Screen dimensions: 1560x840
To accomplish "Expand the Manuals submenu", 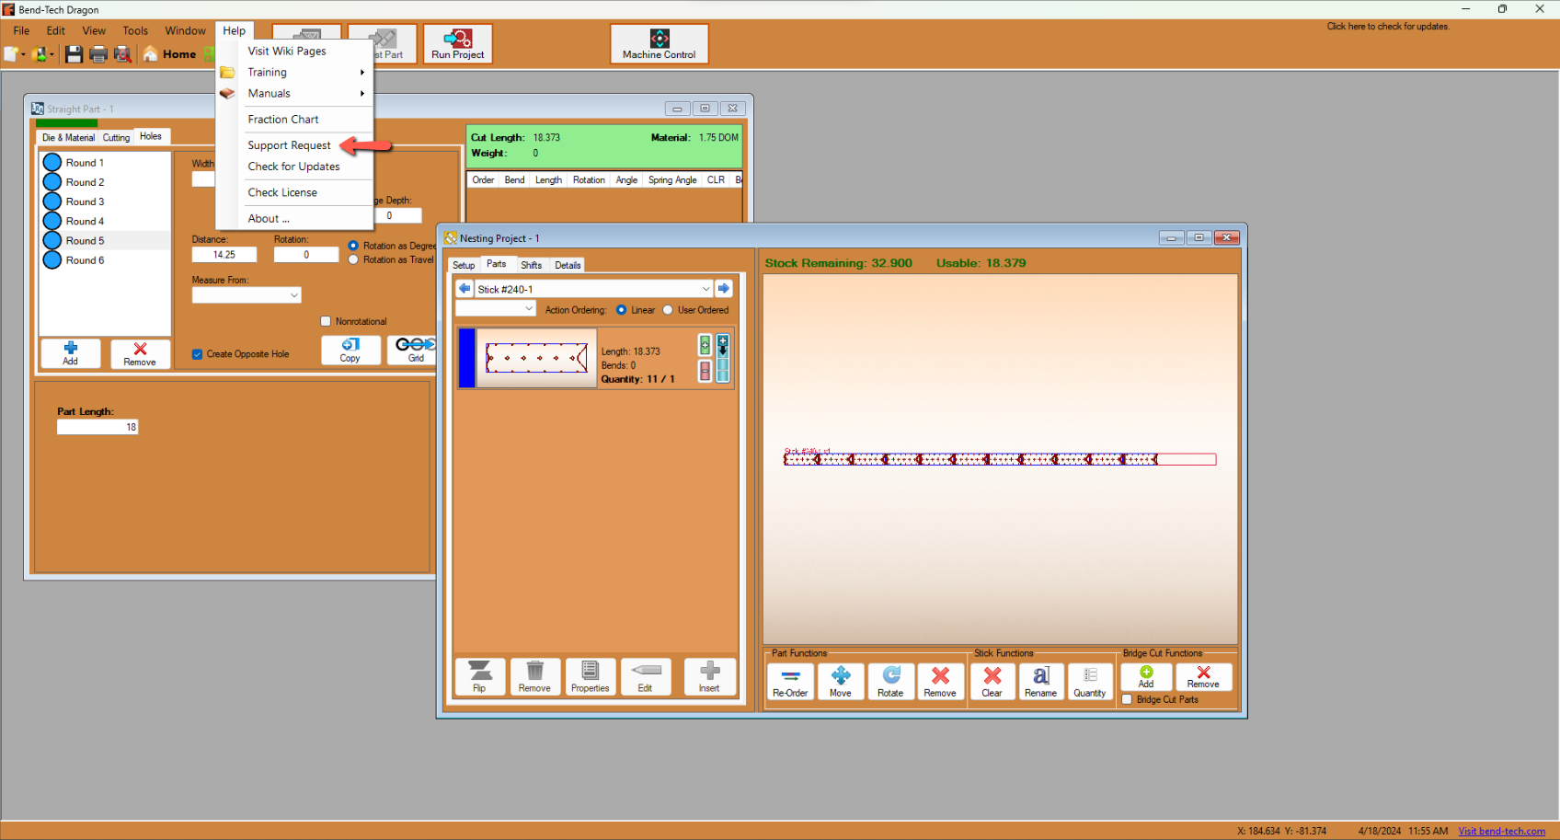I will (x=294, y=93).
